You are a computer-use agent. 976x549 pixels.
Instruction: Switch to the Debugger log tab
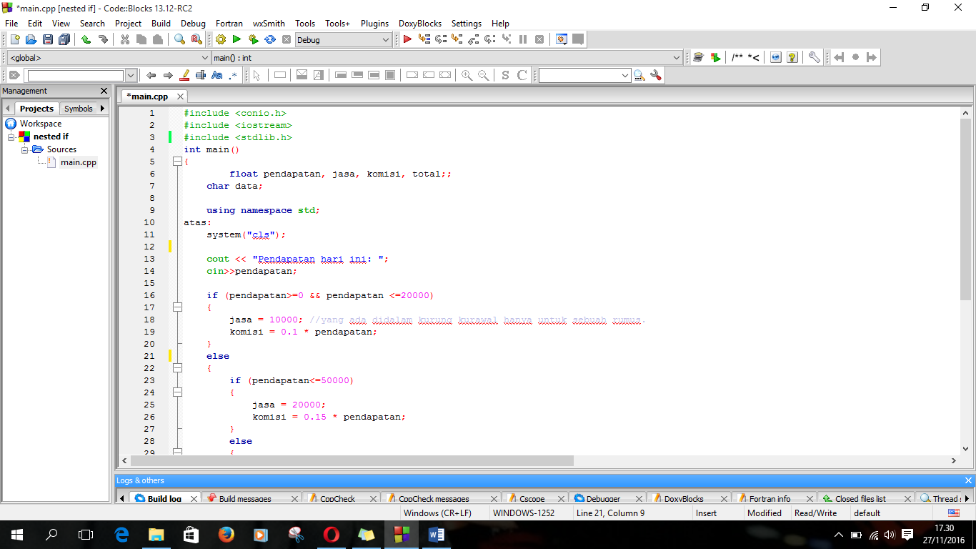pyautogui.click(x=603, y=499)
